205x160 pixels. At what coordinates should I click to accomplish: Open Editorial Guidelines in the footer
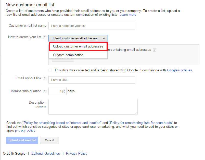coord(45,153)
